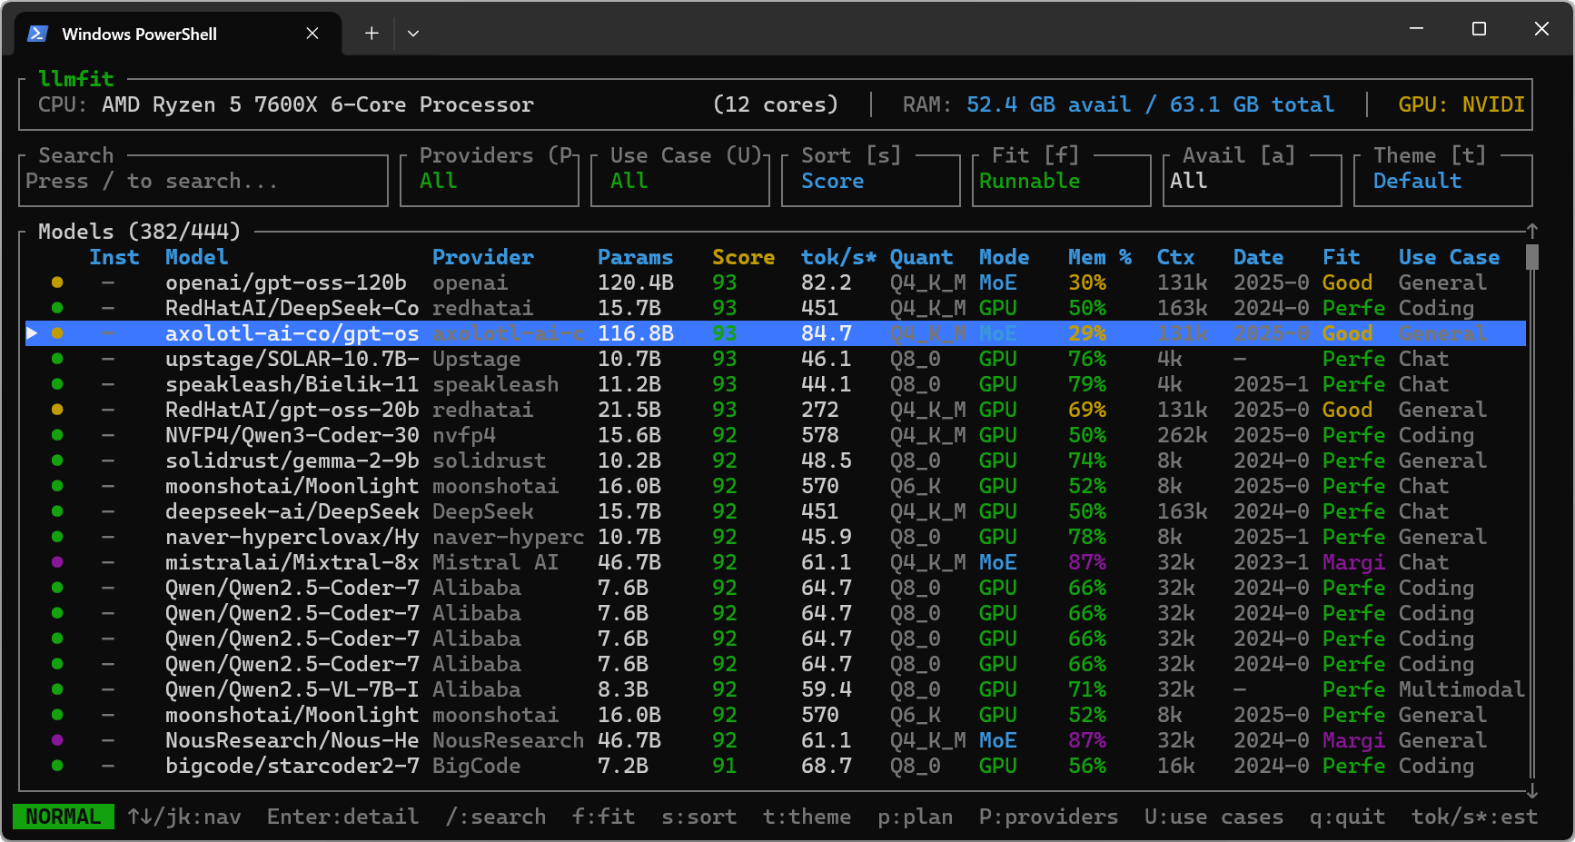
Task: Click the Params column header
Action: tap(635, 257)
